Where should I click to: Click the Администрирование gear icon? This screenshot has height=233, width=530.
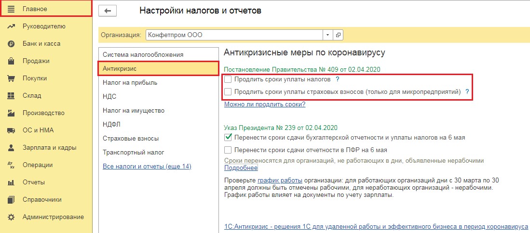[x=11, y=217]
